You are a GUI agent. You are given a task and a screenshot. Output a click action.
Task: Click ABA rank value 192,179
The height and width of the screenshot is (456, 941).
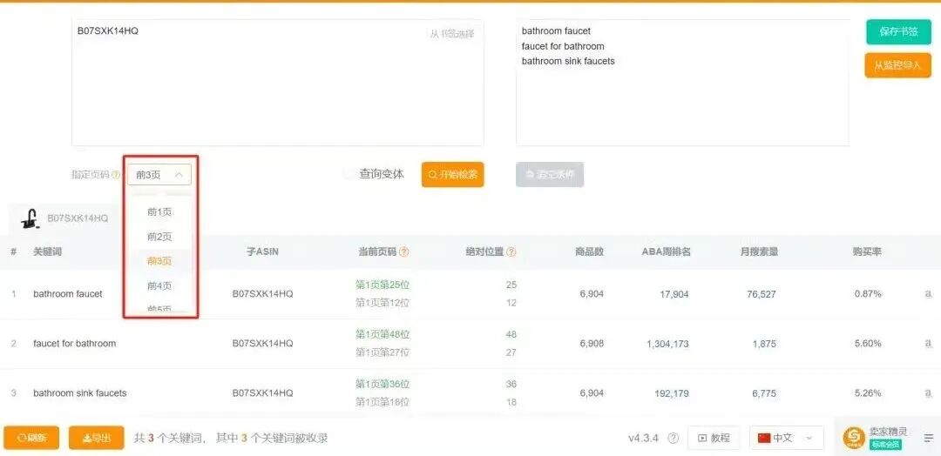[672, 393]
